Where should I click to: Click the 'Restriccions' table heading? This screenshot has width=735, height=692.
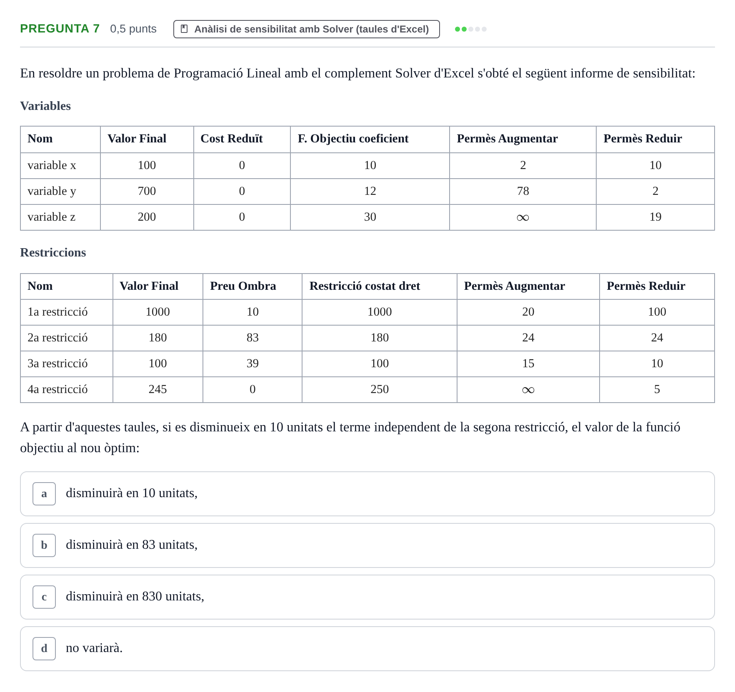pos(53,252)
